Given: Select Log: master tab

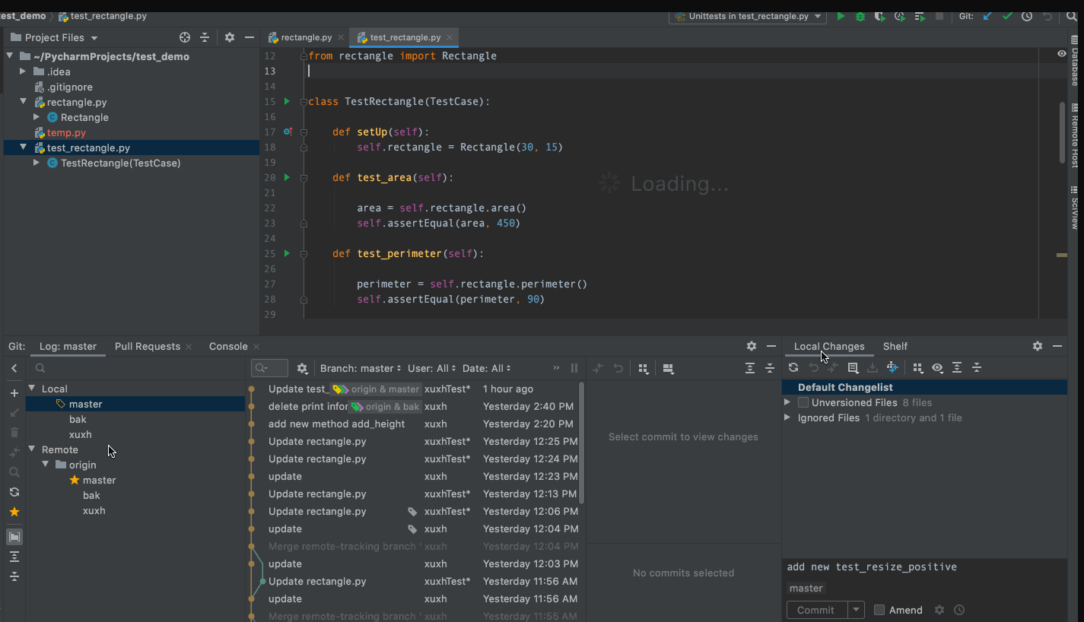Looking at the screenshot, I should click(x=68, y=346).
